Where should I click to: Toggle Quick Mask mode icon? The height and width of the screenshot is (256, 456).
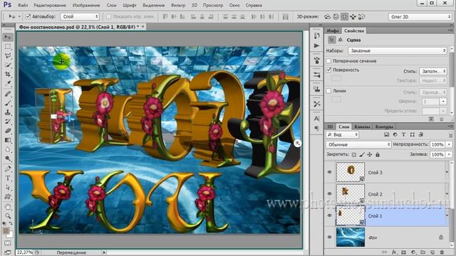coord(8,242)
